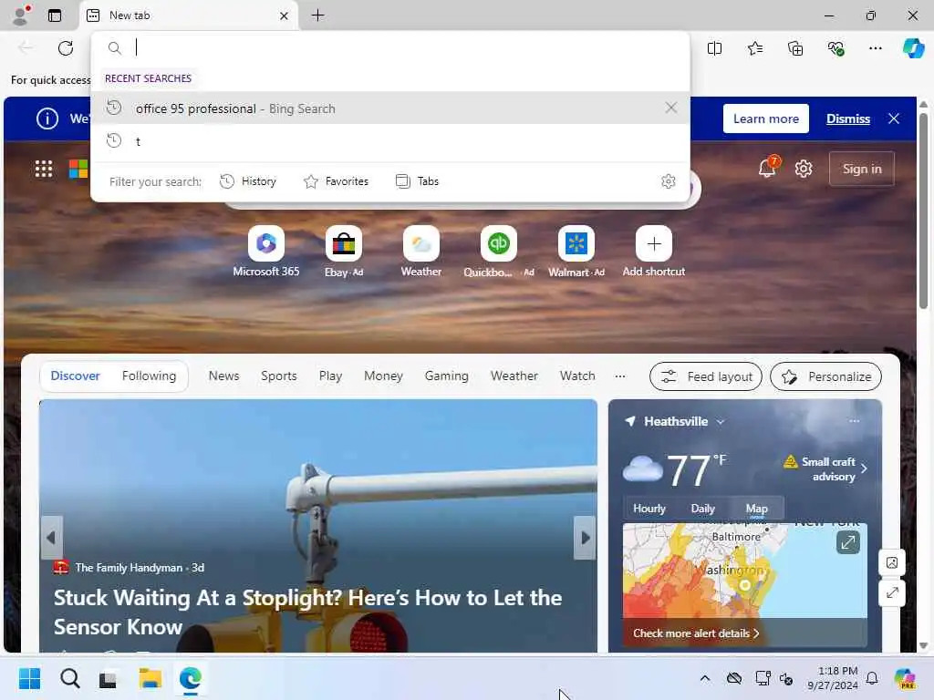
Task: Open the Edge profile icon
Action: 21,15
